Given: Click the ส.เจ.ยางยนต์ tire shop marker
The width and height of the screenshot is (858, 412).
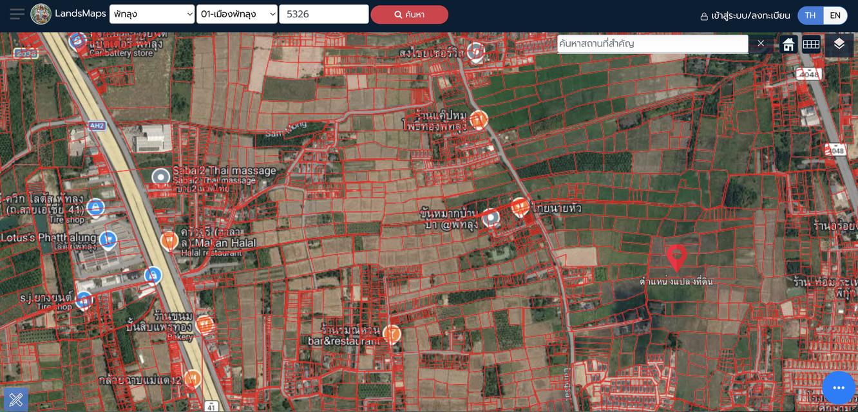Looking at the screenshot, I should click(x=84, y=300).
